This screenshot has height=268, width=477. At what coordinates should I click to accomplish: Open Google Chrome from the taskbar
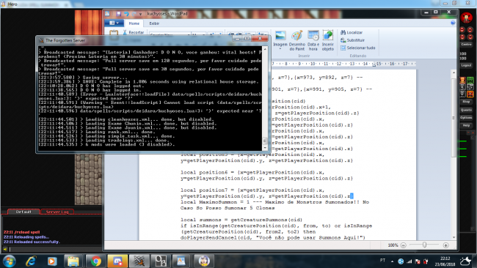[95, 261]
